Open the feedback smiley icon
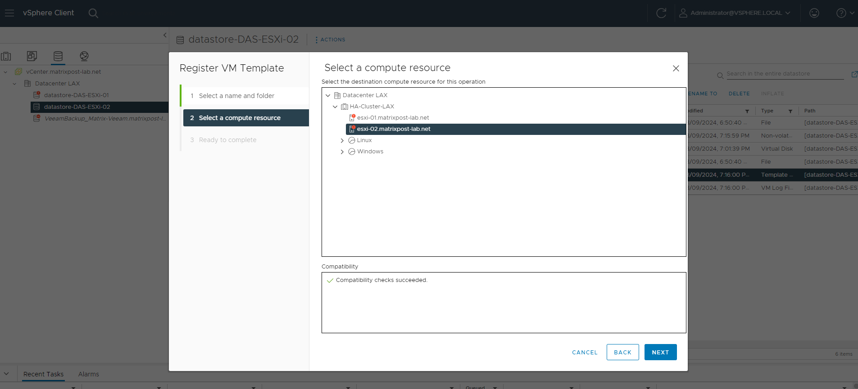The height and width of the screenshot is (389, 858). (814, 13)
